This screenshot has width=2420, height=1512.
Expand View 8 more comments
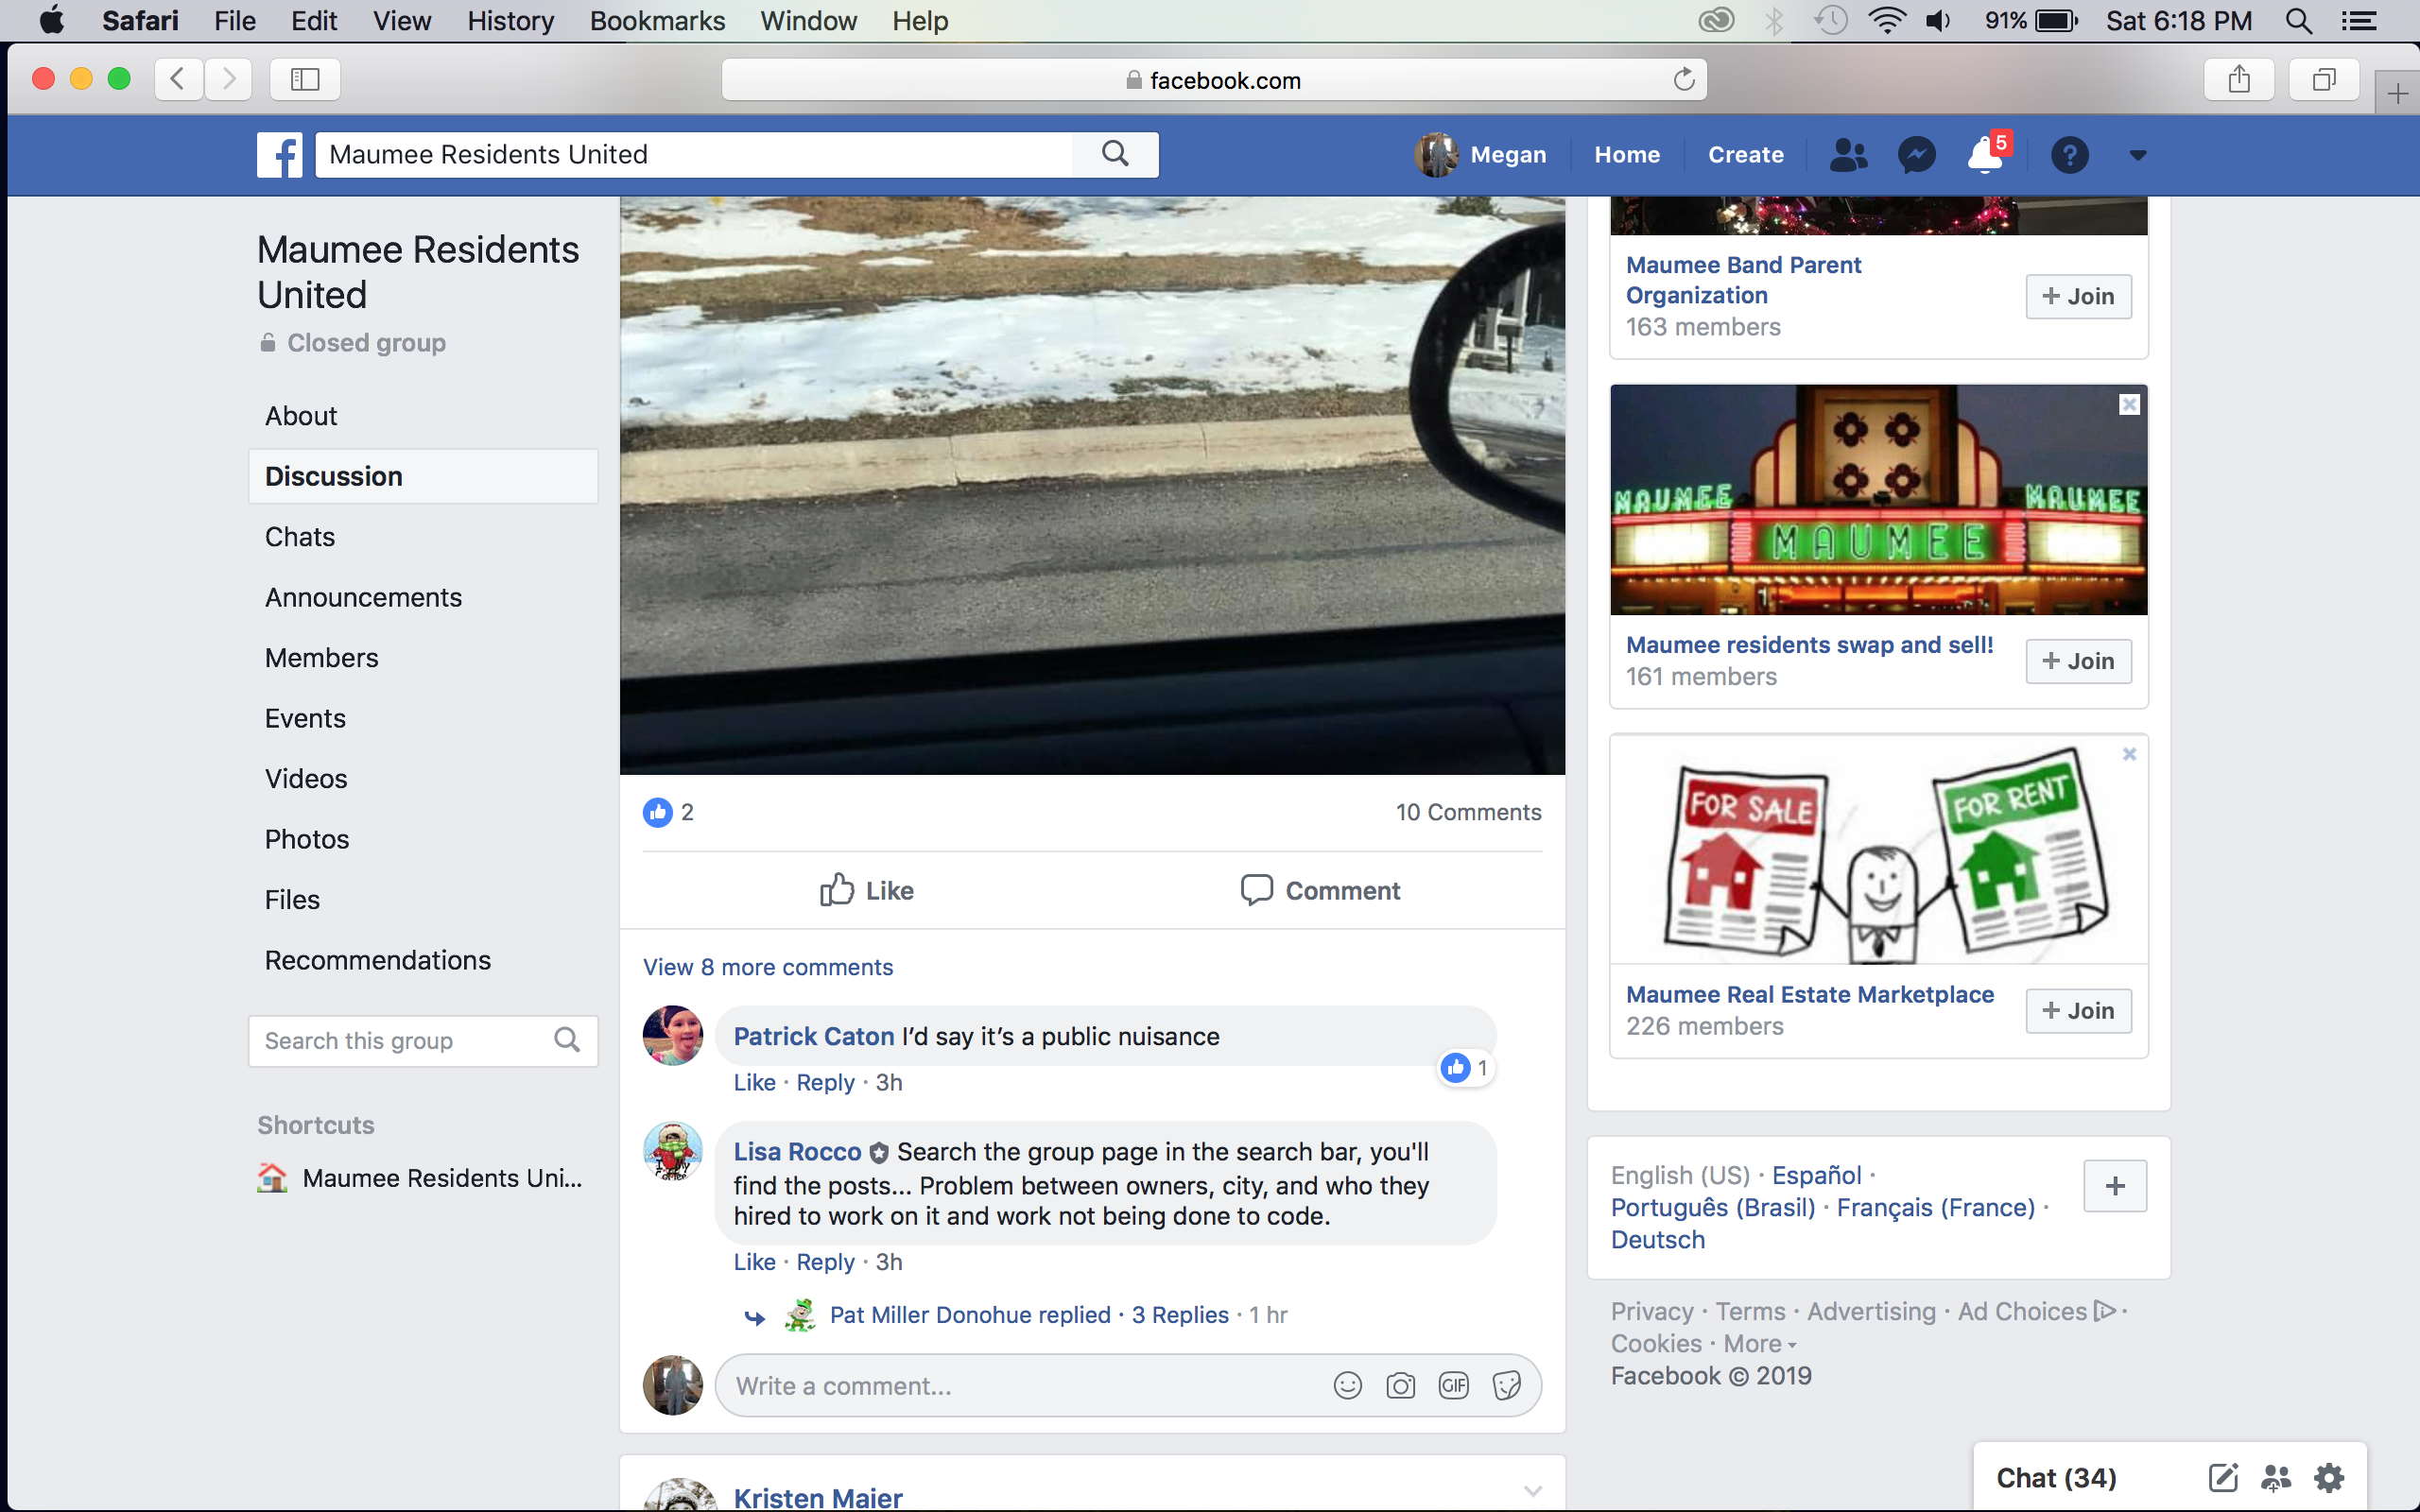coord(767,967)
